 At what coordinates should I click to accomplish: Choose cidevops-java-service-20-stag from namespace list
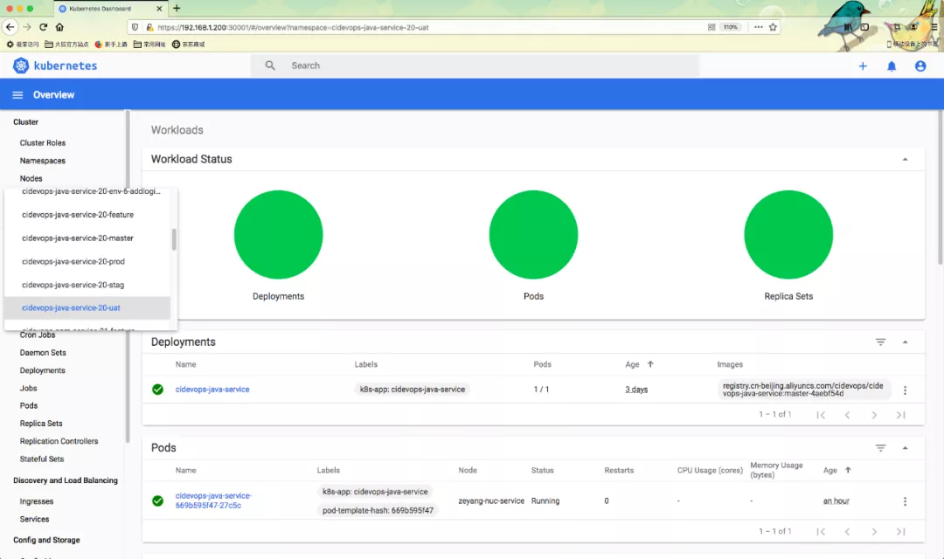pyautogui.click(x=73, y=285)
